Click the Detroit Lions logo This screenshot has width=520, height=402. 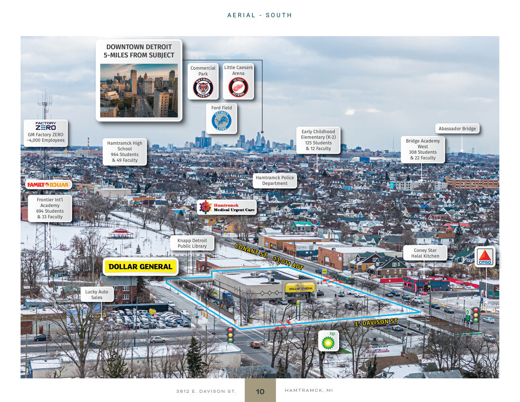point(221,121)
